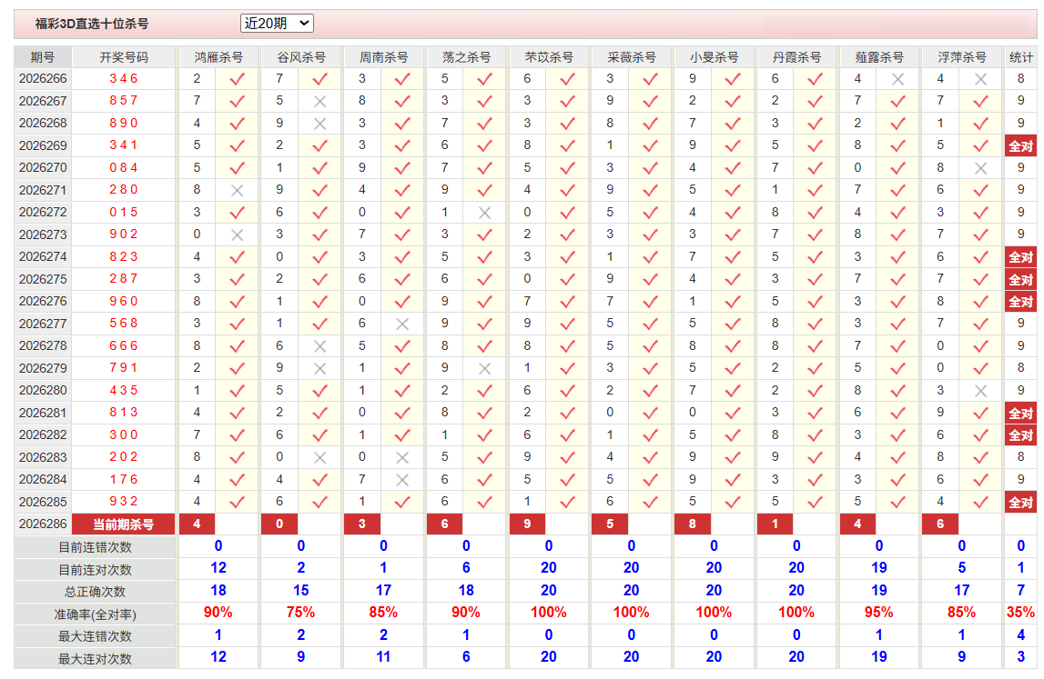Open the 近20期 period dropdown
This screenshot has height=679, width=1044.
pos(277,24)
